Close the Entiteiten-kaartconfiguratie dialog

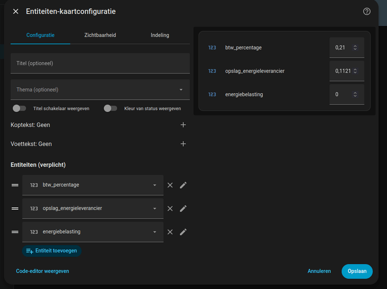pyautogui.click(x=15, y=11)
